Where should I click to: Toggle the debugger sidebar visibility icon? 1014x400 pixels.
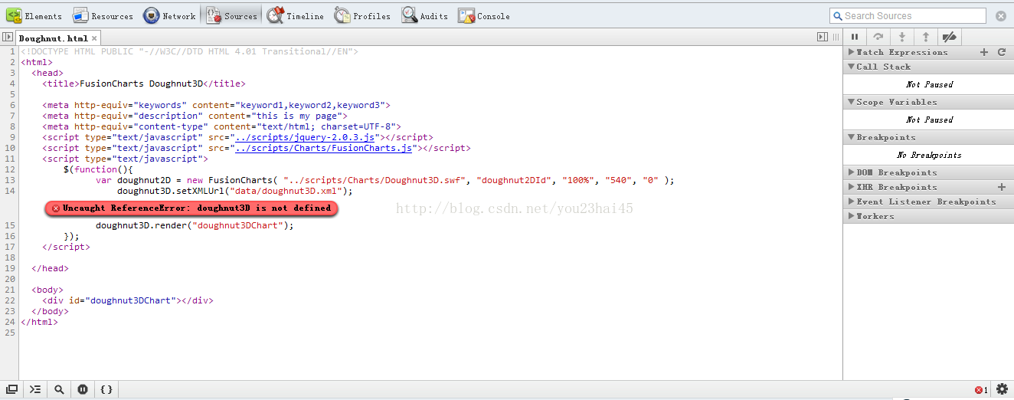pyautogui.click(x=823, y=37)
